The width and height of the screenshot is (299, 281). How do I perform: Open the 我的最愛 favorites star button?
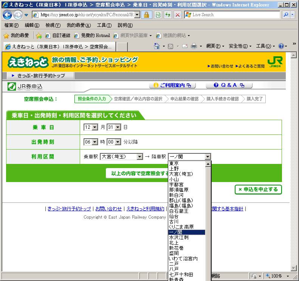16,36
